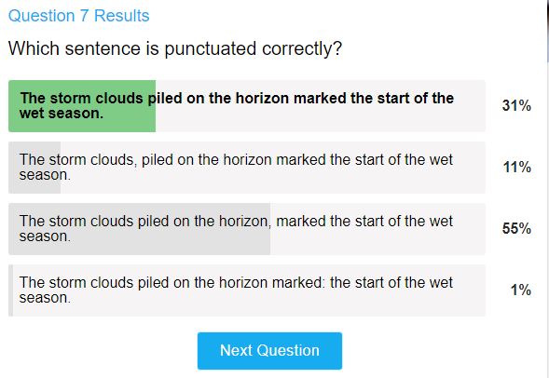Select the correct bolded answer without commas
Image resolution: width=549 pixels, height=378 pixels.
[247, 106]
